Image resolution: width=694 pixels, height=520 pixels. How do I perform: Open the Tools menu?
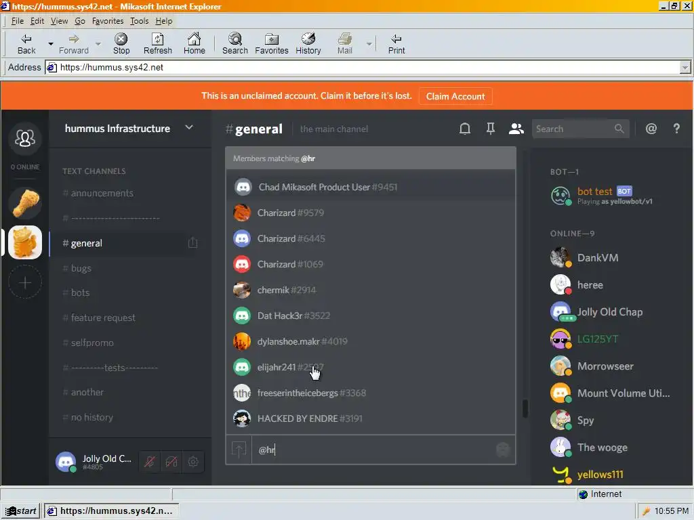[139, 21]
